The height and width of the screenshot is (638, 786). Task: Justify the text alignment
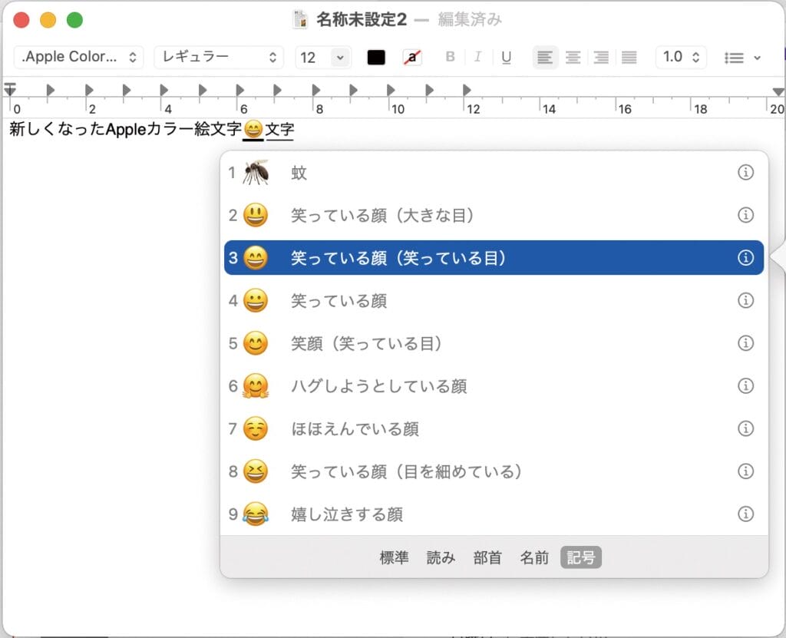click(629, 57)
